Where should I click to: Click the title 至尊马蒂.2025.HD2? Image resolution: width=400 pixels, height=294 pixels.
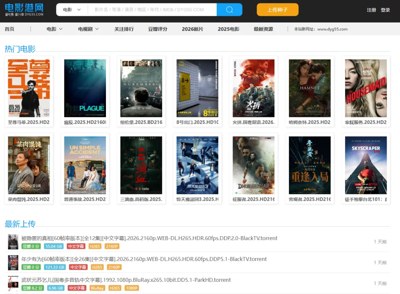point(29,122)
